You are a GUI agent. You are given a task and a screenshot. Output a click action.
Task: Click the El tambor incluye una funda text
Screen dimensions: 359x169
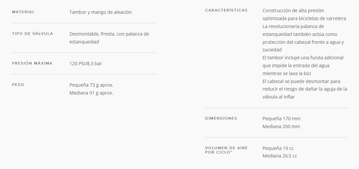[303, 66]
